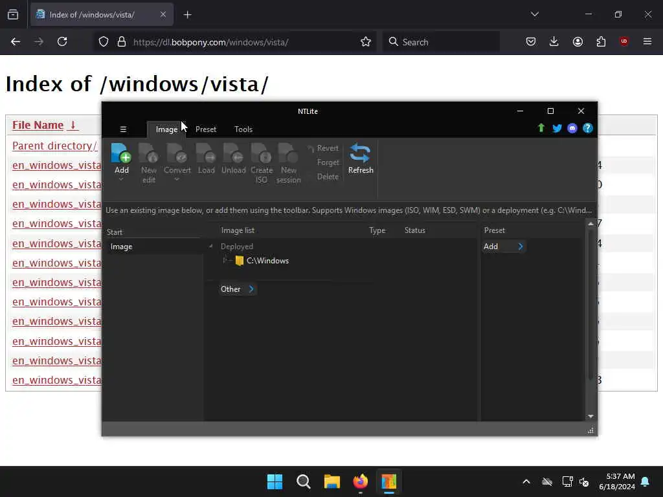Open NTLite Discord icon link
663x497 pixels.
[572, 129]
